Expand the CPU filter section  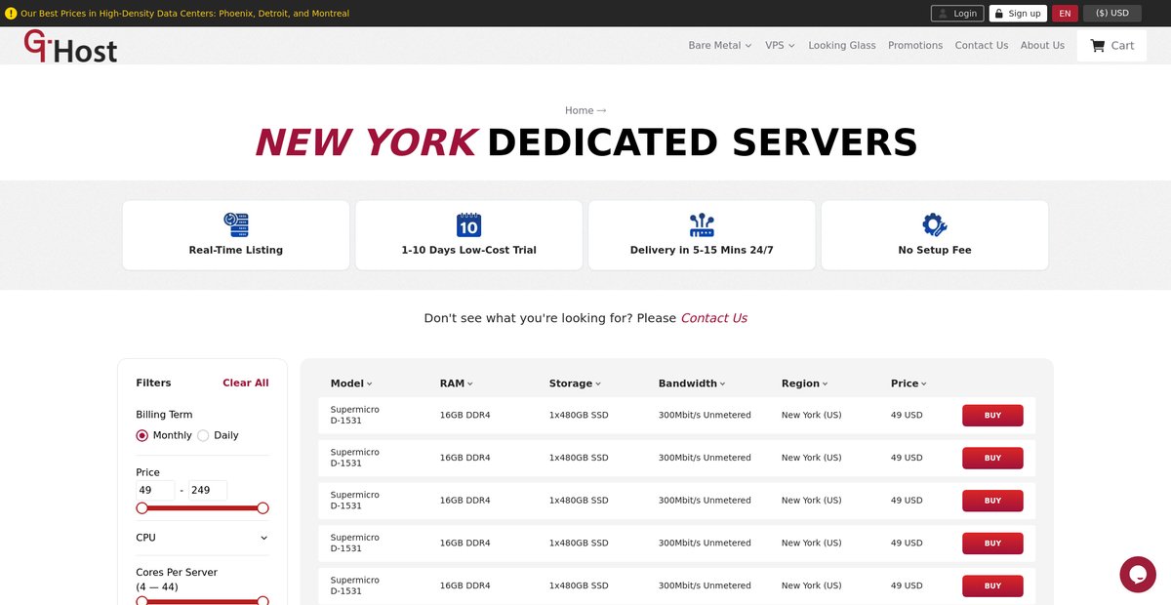[x=202, y=538]
